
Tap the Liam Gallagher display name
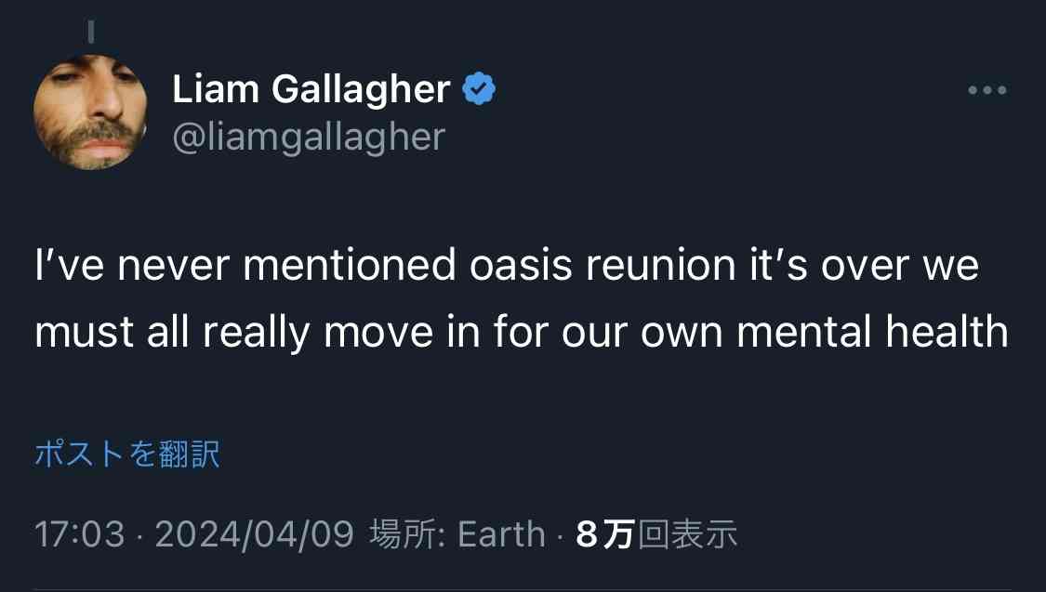click(311, 88)
